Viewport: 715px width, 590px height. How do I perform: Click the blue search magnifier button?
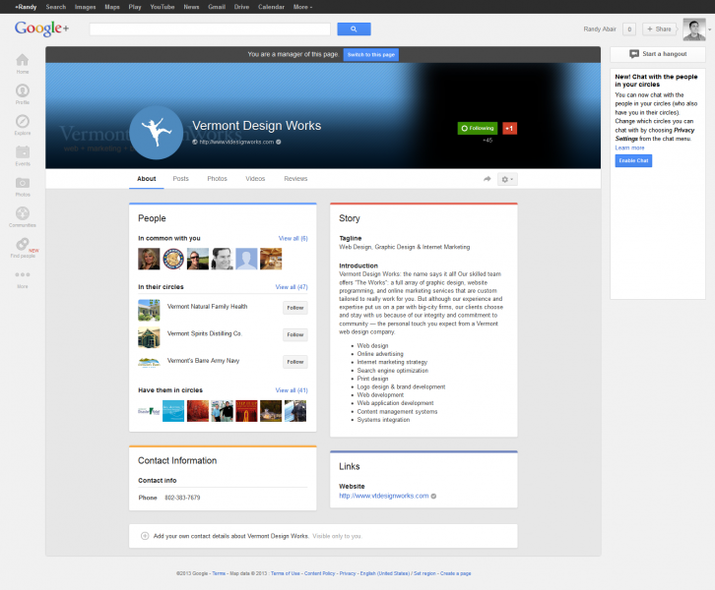354,29
